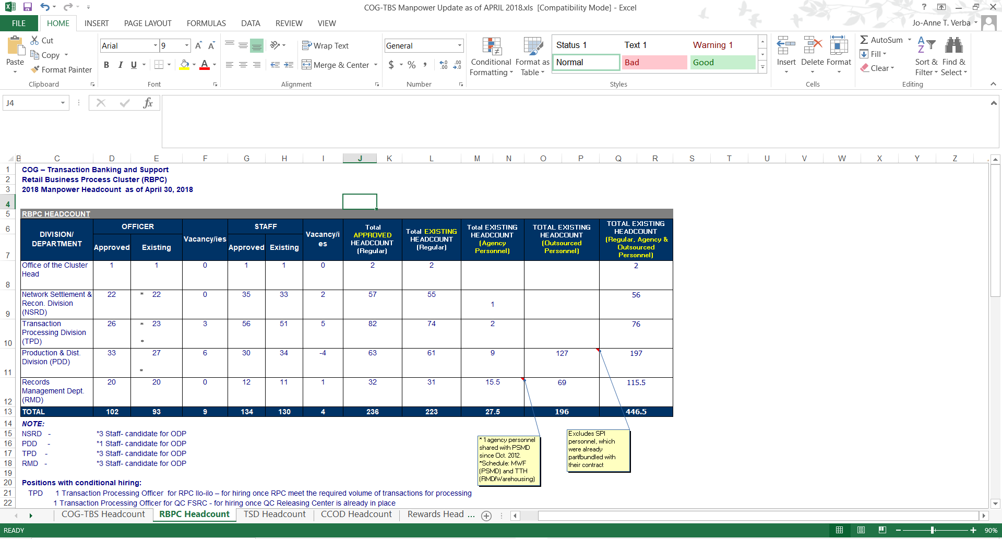Open the General number format dropdown

pyautogui.click(x=459, y=46)
